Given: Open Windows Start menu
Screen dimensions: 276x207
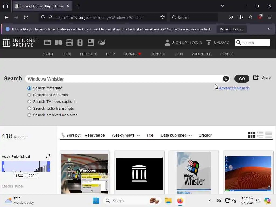Looking at the screenshot, I should pyautogui.click(x=96, y=201).
